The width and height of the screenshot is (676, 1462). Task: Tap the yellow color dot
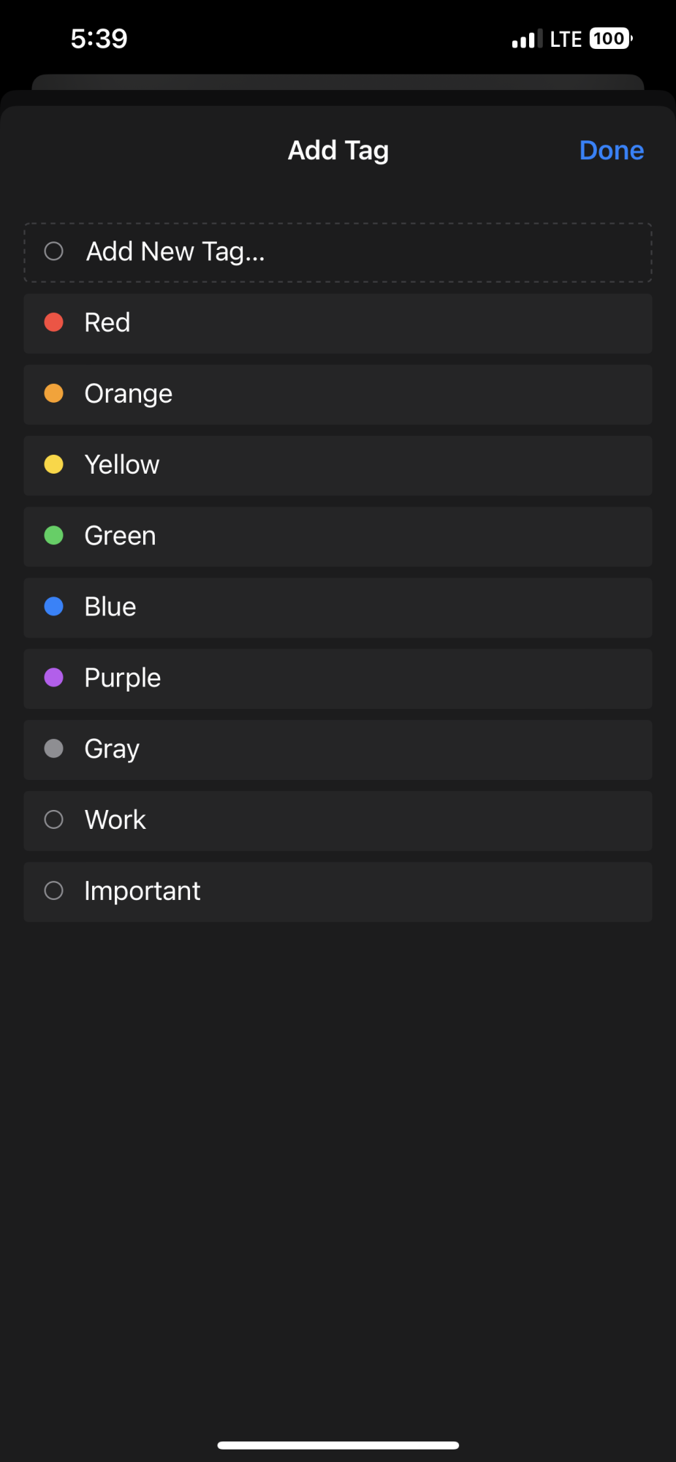coord(54,464)
